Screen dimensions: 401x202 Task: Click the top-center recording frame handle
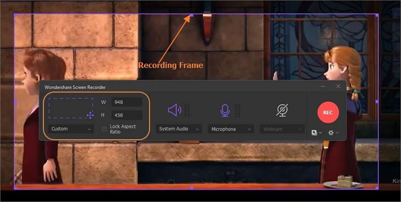click(x=192, y=16)
